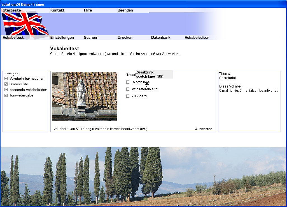Click Beenden to exit the trainer

125,10
